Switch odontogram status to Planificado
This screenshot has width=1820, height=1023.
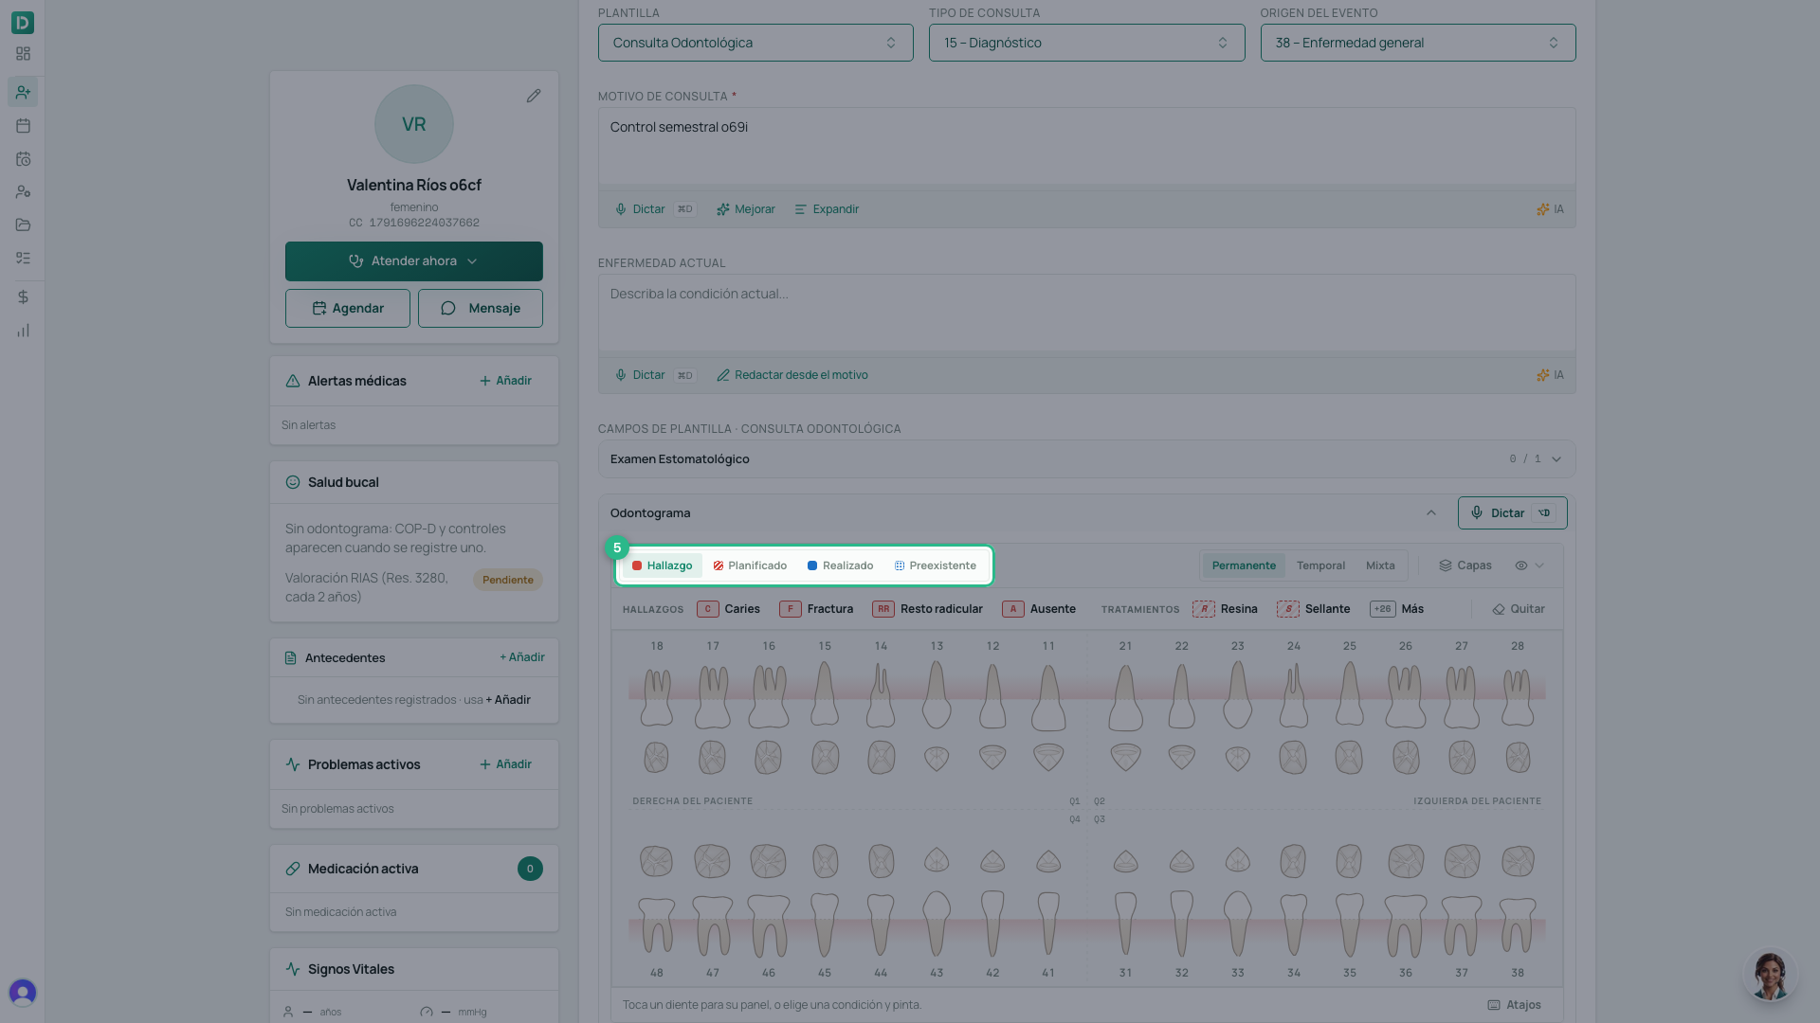[x=750, y=565]
